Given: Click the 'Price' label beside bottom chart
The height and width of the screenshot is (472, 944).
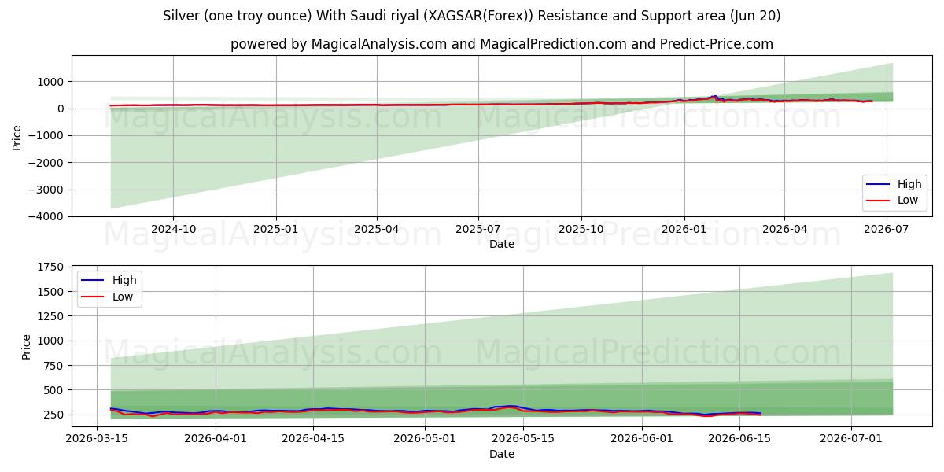Looking at the screenshot, I should click(x=27, y=346).
